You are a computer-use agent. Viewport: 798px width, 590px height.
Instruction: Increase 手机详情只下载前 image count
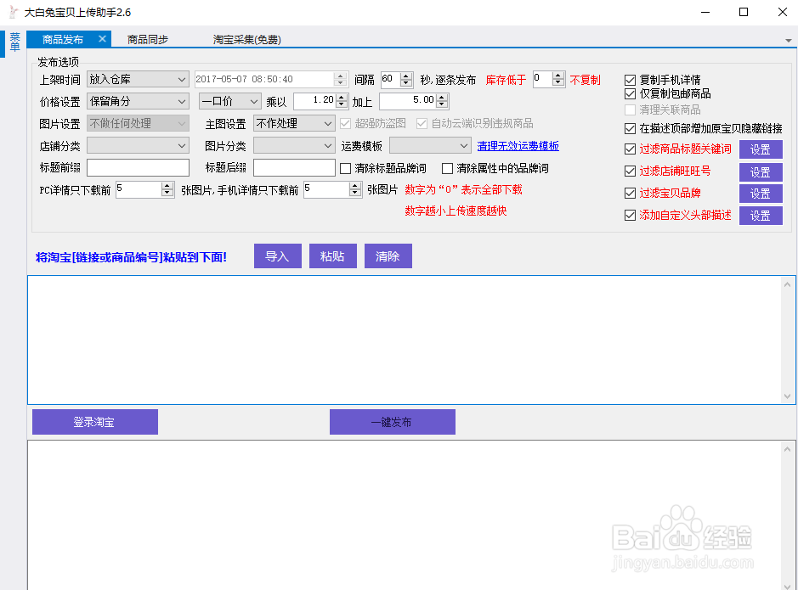pos(354,186)
